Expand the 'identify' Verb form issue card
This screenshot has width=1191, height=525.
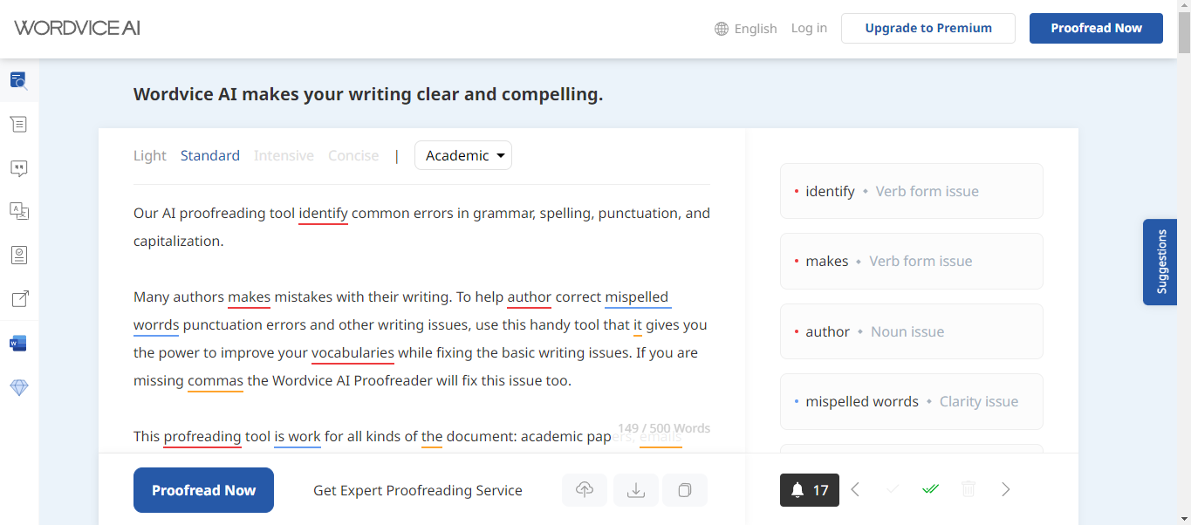[912, 191]
